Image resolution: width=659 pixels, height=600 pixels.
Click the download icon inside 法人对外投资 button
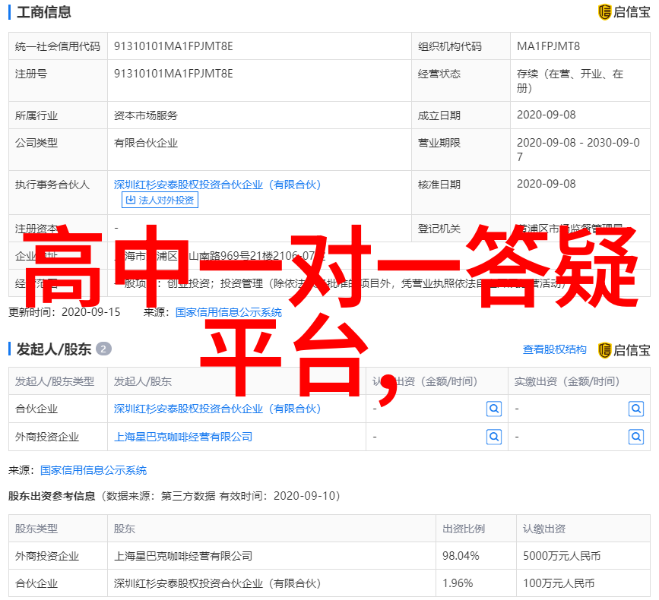click(x=131, y=200)
